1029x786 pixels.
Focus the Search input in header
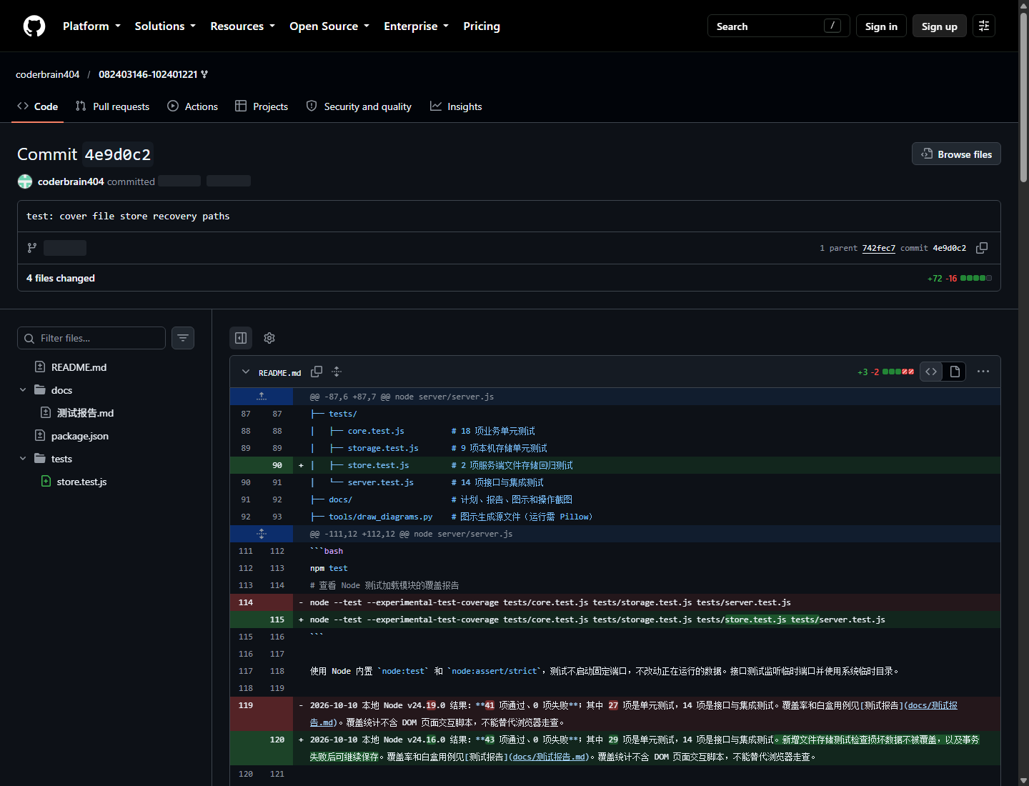779,26
